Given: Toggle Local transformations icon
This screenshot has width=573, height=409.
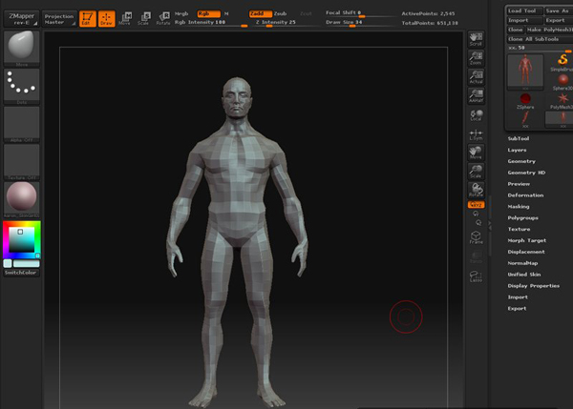Looking at the screenshot, I should coord(476,115).
